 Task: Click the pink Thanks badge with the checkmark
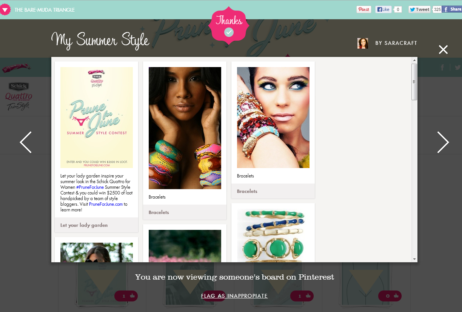(x=229, y=25)
